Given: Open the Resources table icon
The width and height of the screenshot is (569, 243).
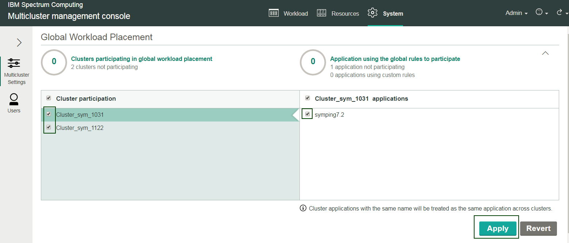Looking at the screenshot, I should click(x=321, y=13).
